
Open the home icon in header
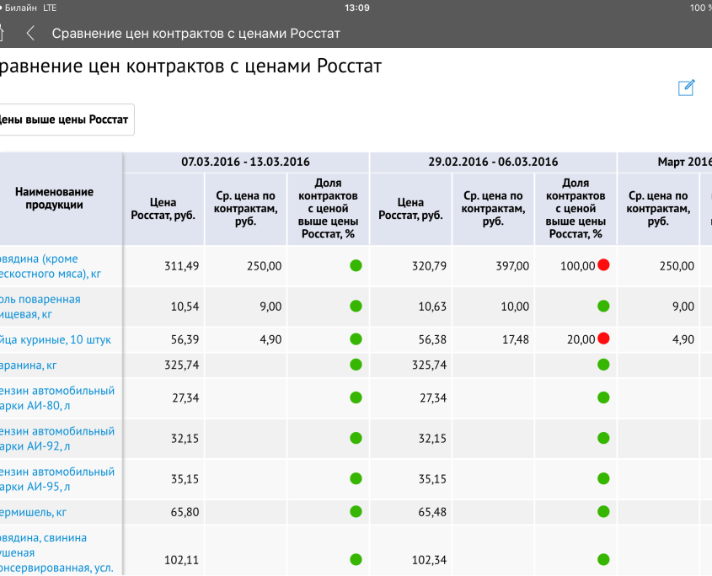(x=2, y=33)
